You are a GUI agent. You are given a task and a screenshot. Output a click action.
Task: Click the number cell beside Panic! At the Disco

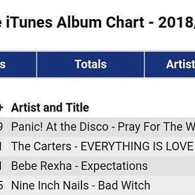(3, 127)
